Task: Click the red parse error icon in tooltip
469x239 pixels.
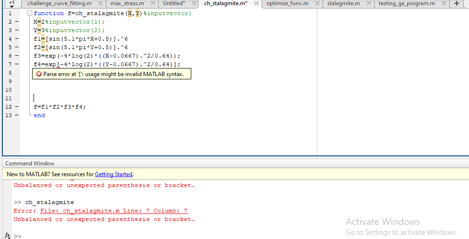Action: 39,74
